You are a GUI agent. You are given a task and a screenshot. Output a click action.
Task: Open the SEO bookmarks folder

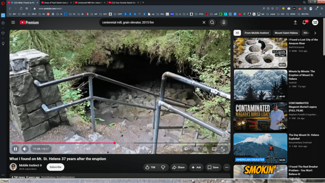tap(22, 14)
